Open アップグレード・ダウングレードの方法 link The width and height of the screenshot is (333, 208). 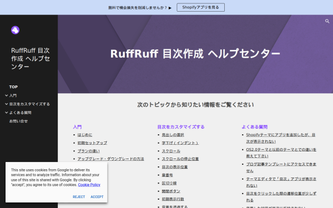click(110, 159)
